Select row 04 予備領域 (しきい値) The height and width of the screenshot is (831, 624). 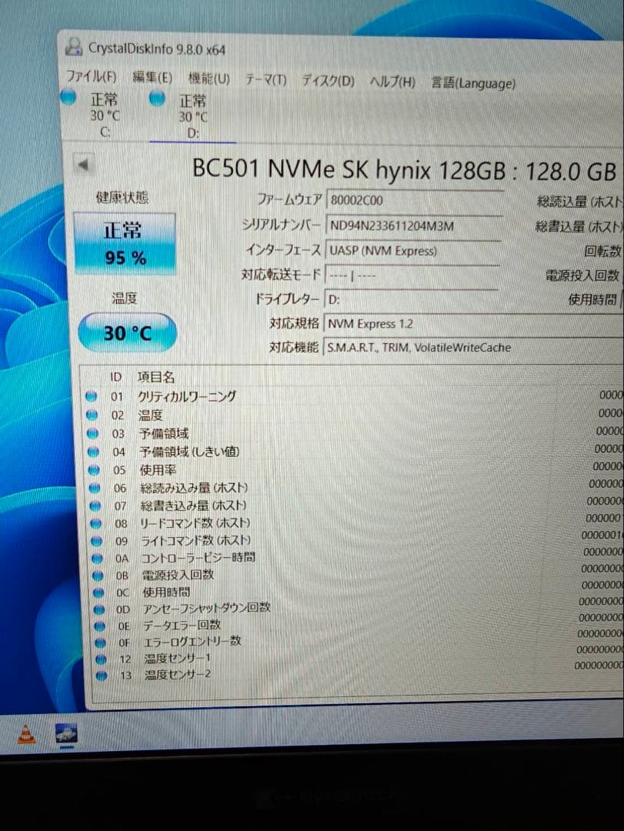click(x=355, y=452)
